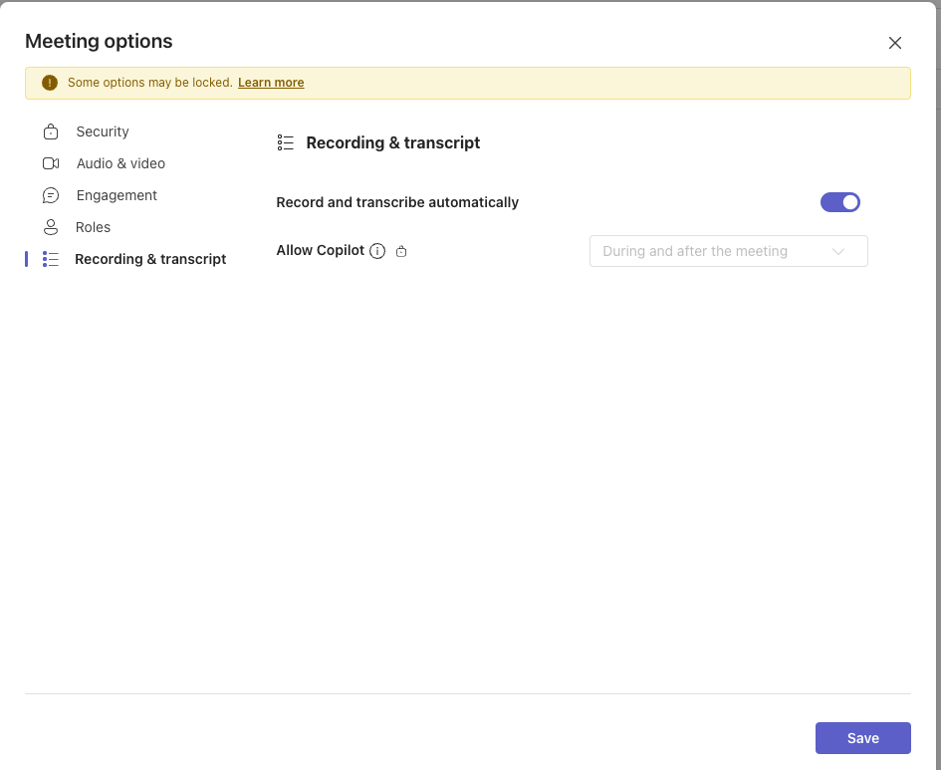The width and height of the screenshot is (941, 770).
Task: Click the Save button
Action: pyautogui.click(x=862, y=737)
